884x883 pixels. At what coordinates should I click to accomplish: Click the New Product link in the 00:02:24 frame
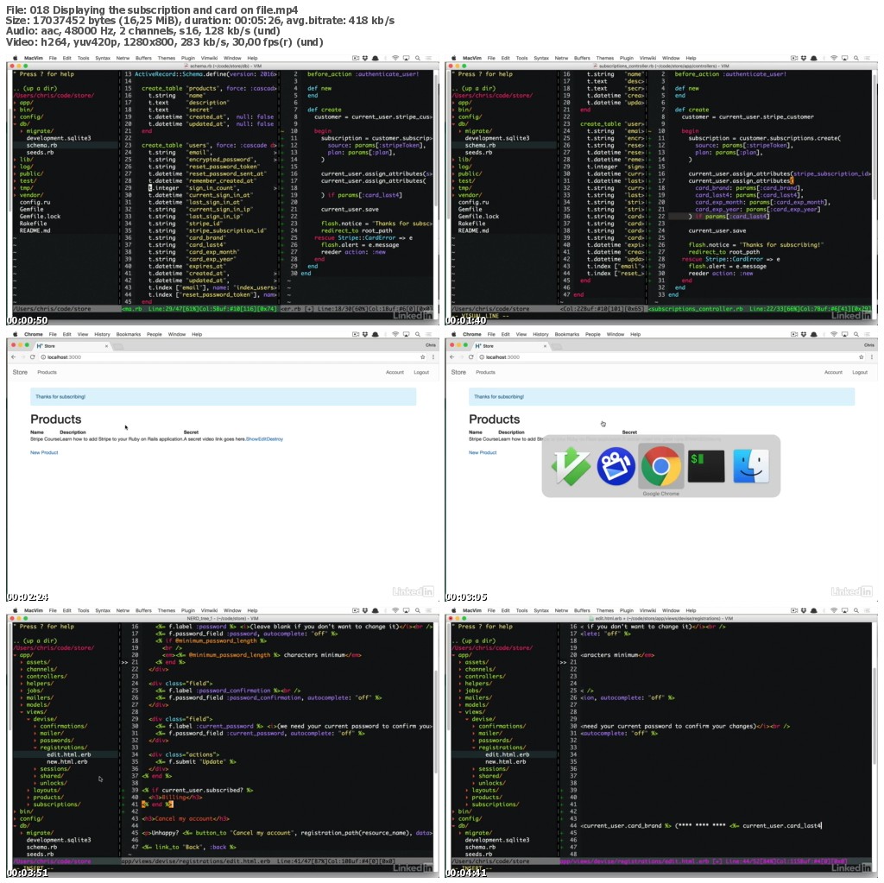point(44,452)
